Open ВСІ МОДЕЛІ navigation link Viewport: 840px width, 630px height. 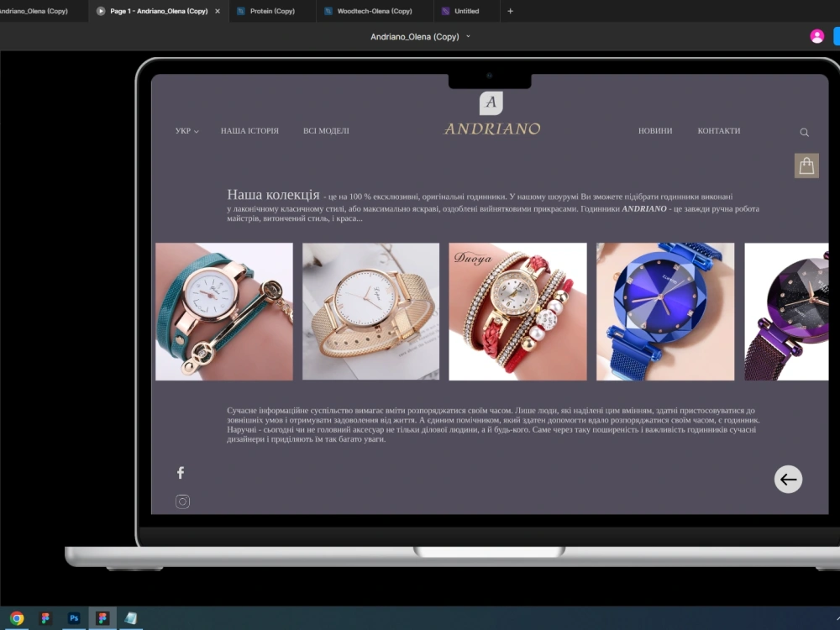point(326,131)
